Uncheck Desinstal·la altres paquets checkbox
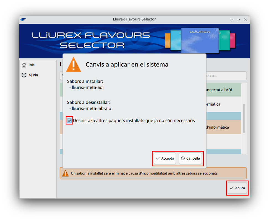 coord(69,121)
